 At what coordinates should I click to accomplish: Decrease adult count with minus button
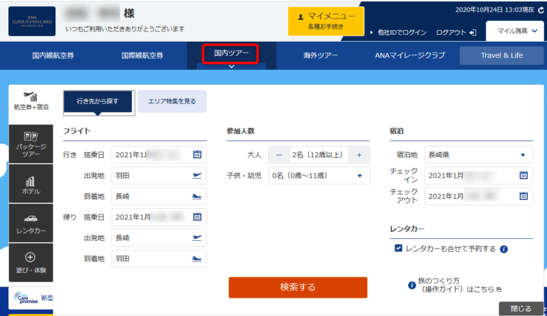[279, 155]
